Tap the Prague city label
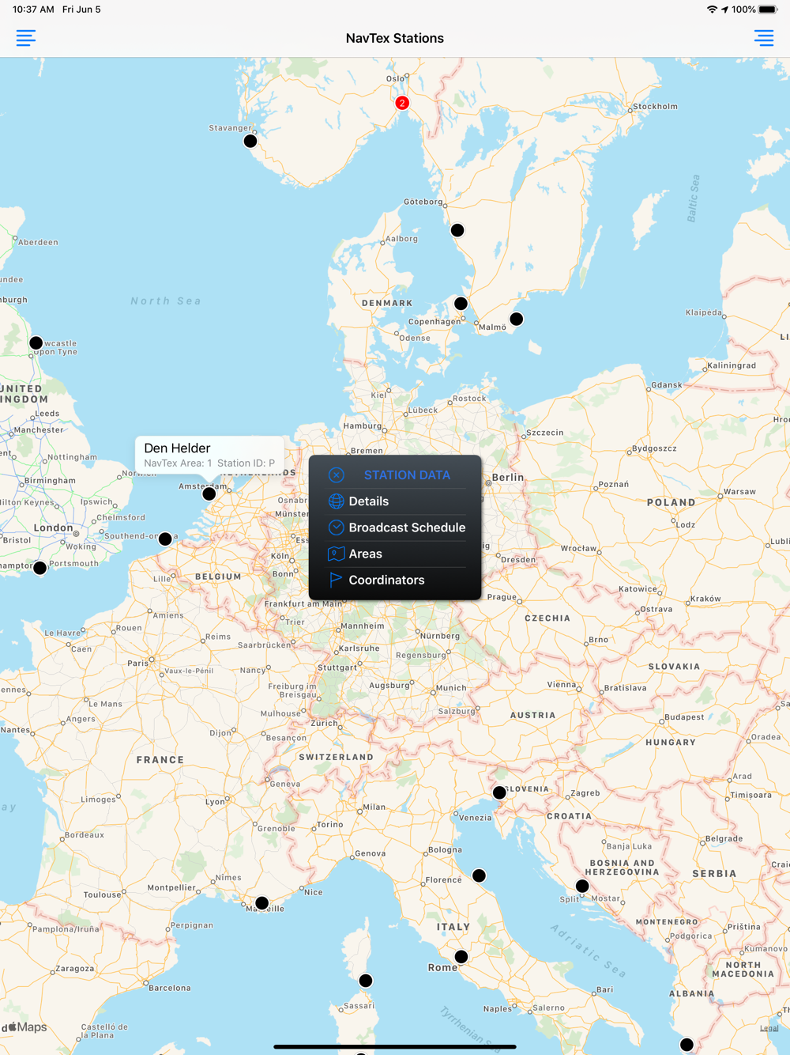 pyautogui.click(x=502, y=597)
